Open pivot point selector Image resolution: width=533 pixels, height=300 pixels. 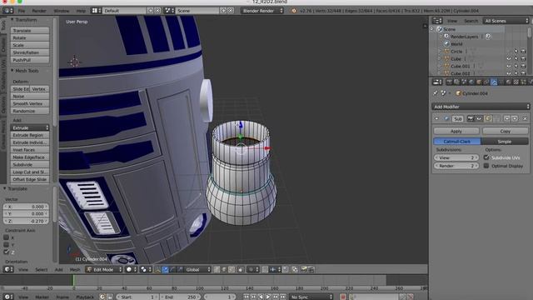click(146, 269)
